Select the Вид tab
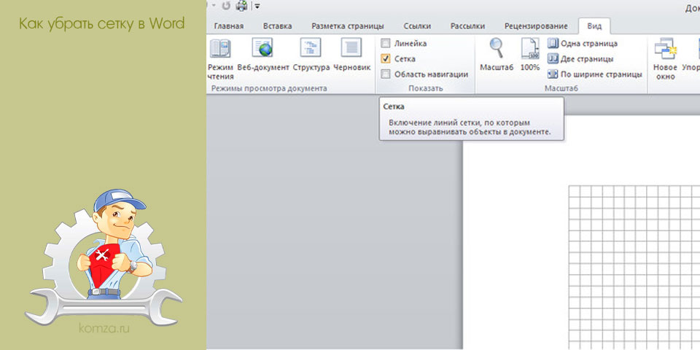 (594, 26)
